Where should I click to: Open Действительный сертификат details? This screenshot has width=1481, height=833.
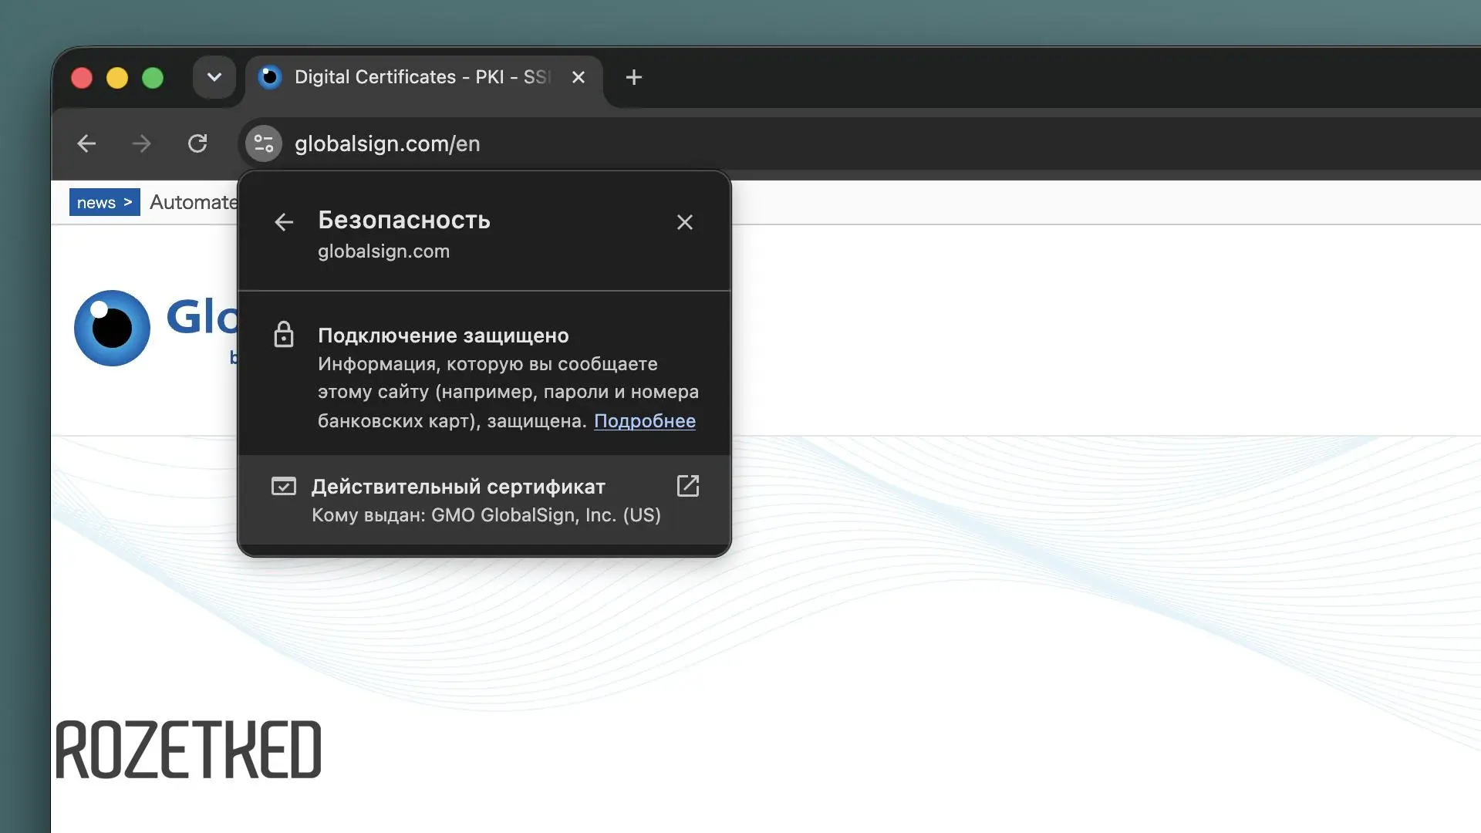[x=484, y=500]
